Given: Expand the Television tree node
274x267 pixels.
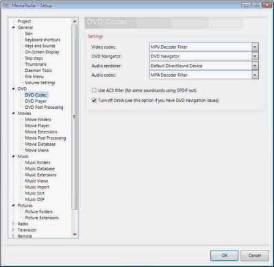Looking at the screenshot, I should (14, 230).
